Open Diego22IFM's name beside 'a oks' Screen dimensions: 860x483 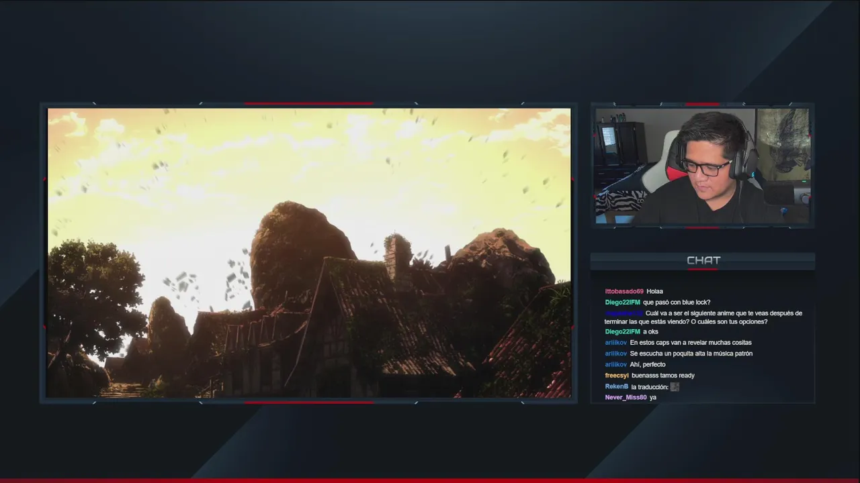pos(622,332)
